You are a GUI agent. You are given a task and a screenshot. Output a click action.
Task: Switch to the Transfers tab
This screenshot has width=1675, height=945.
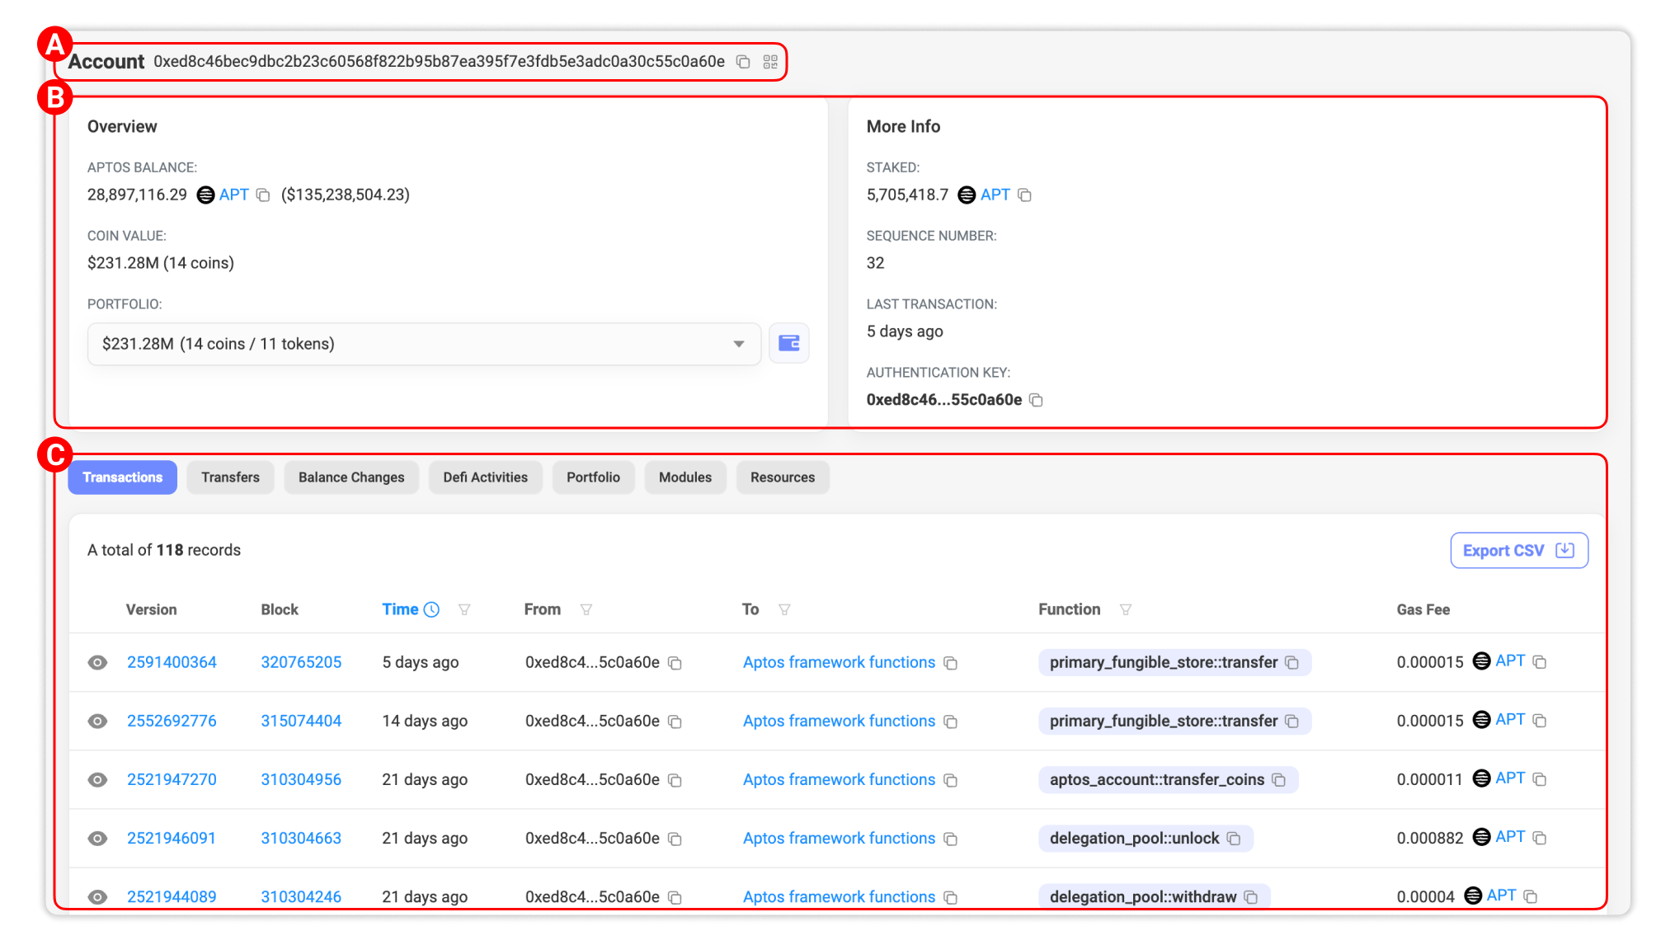tap(230, 477)
